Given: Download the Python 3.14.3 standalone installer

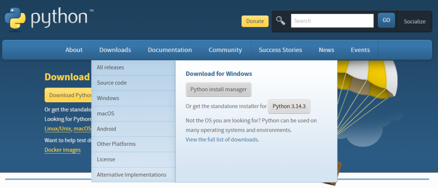Looking at the screenshot, I should tap(289, 107).
